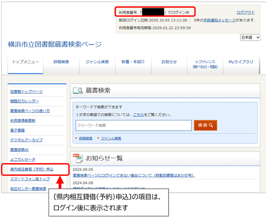Click the こちら link about single-character search

[x=138, y=115]
